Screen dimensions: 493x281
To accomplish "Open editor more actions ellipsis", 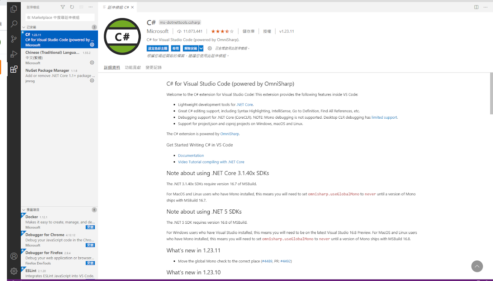I will (486, 7).
